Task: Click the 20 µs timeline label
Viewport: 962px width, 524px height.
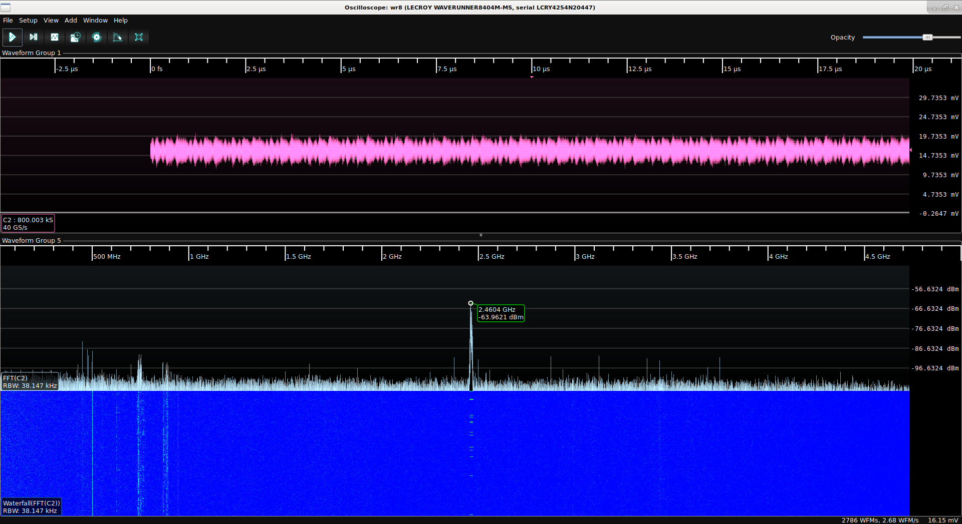Action: 923,69
